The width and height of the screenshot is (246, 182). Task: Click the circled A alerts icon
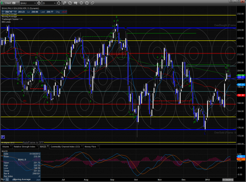point(87,3)
